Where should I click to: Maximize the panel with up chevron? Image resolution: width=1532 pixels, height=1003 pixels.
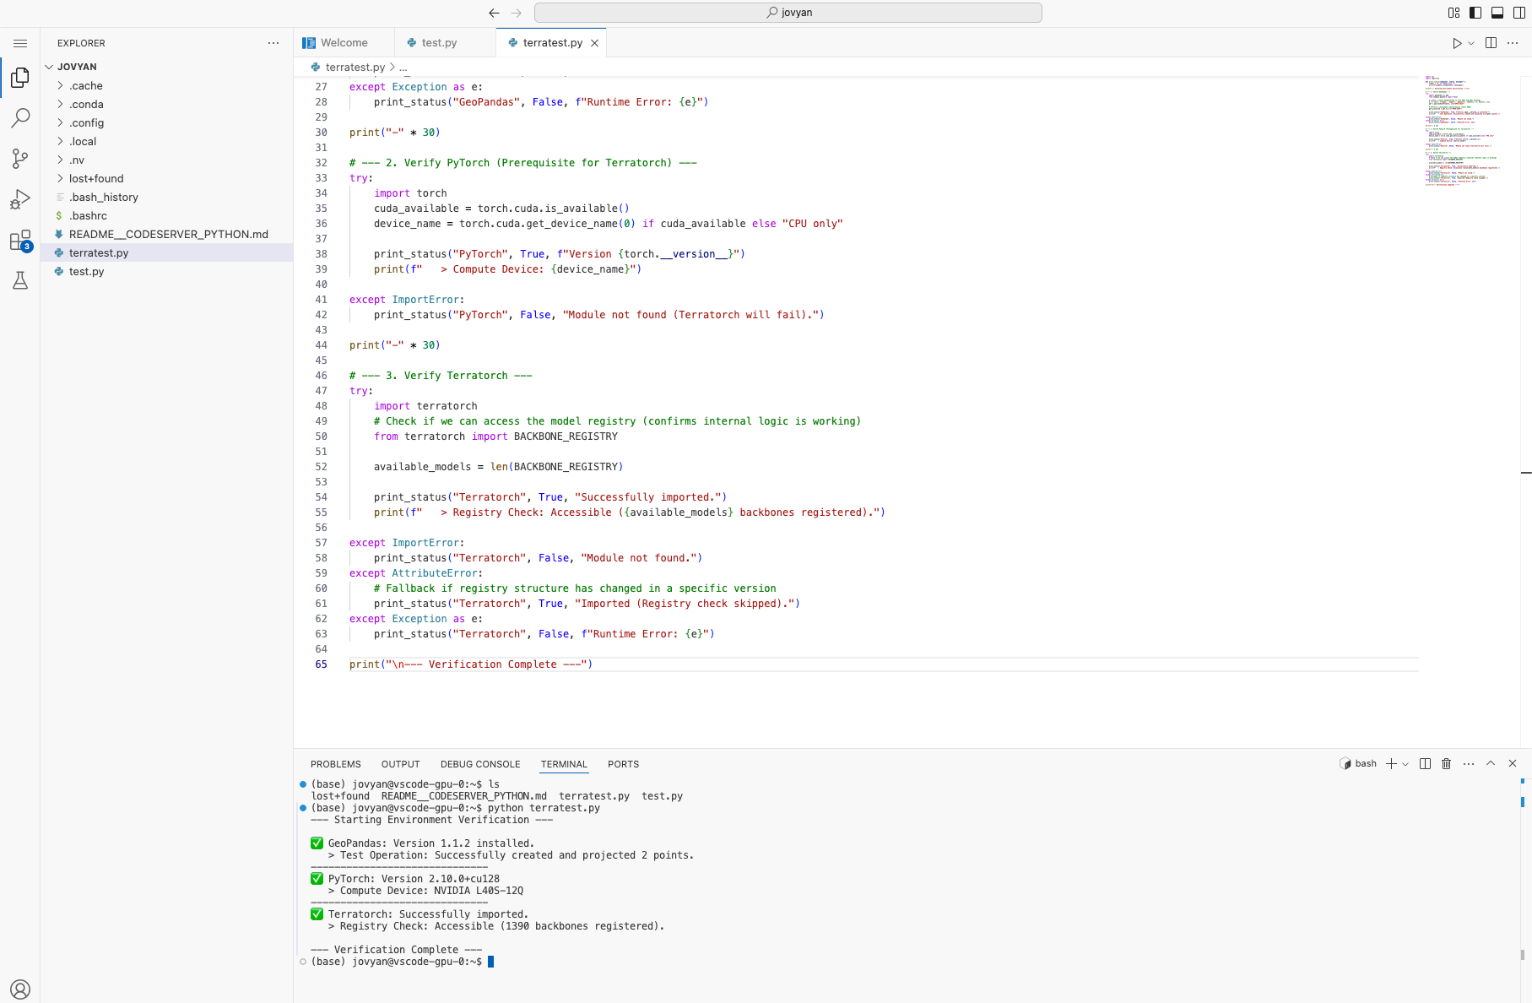coord(1491,763)
